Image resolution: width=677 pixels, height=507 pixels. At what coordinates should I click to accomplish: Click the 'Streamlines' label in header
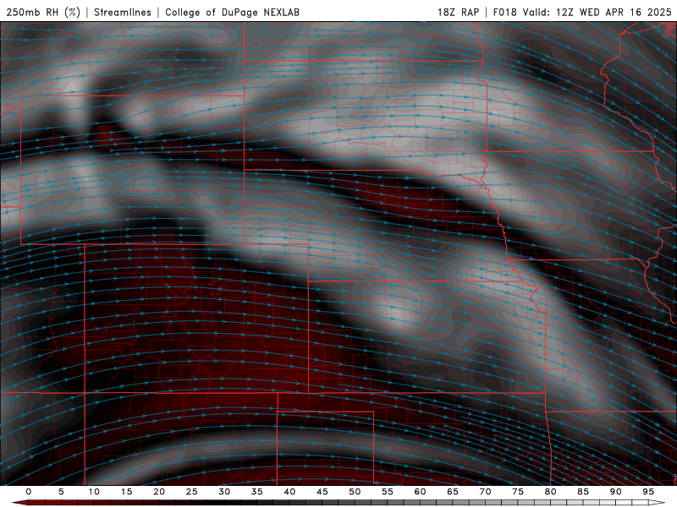[123, 12]
